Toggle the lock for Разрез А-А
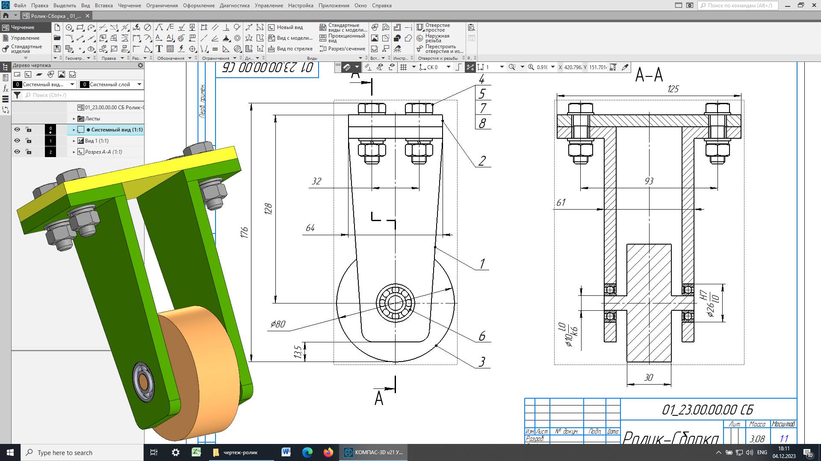821x461 pixels. coord(28,152)
